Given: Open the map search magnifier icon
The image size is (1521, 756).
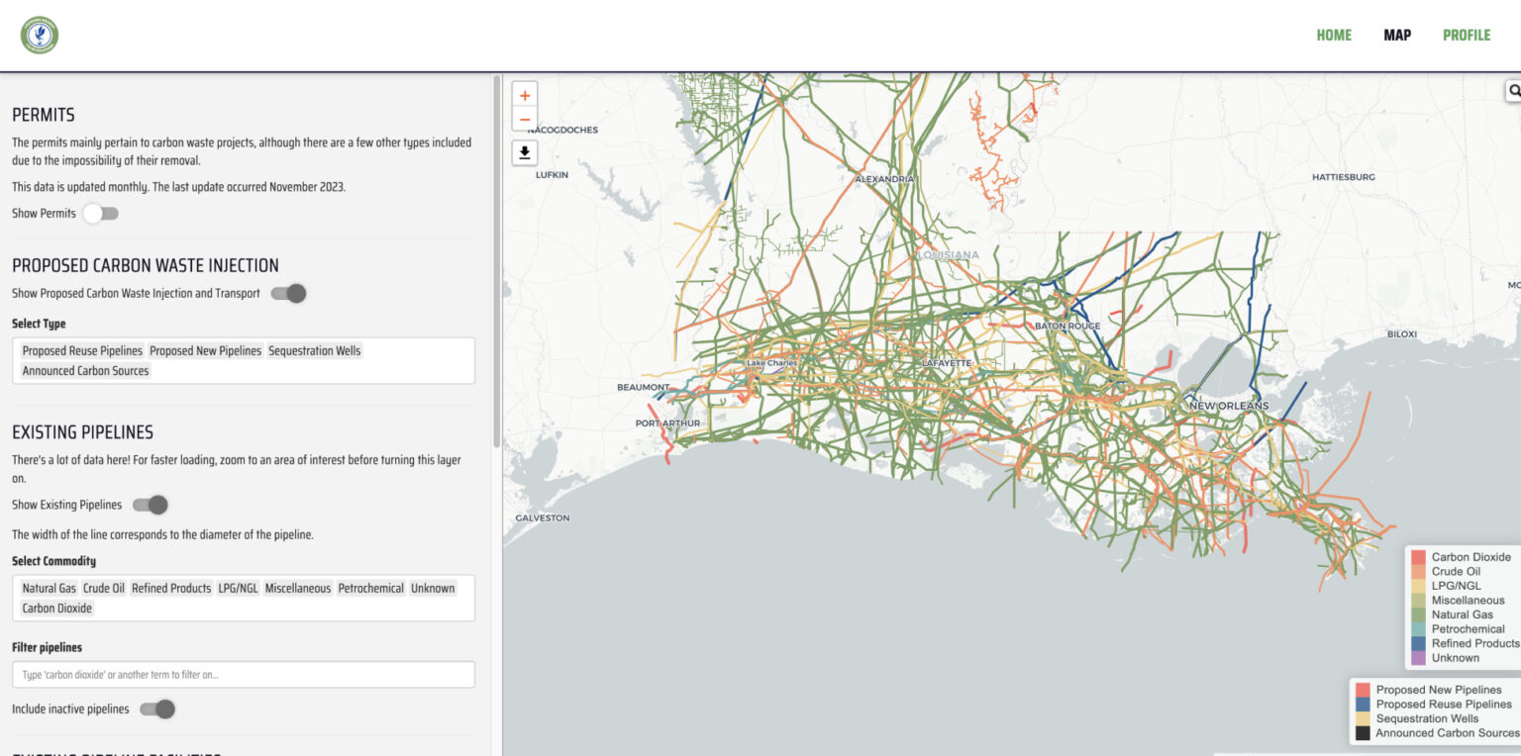Looking at the screenshot, I should click(1515, 90).
